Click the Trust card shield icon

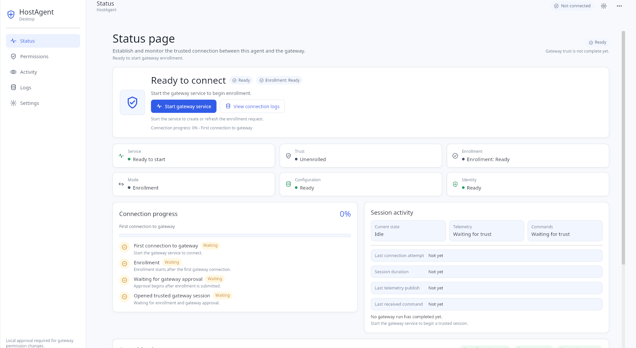(x=288, y=156)
